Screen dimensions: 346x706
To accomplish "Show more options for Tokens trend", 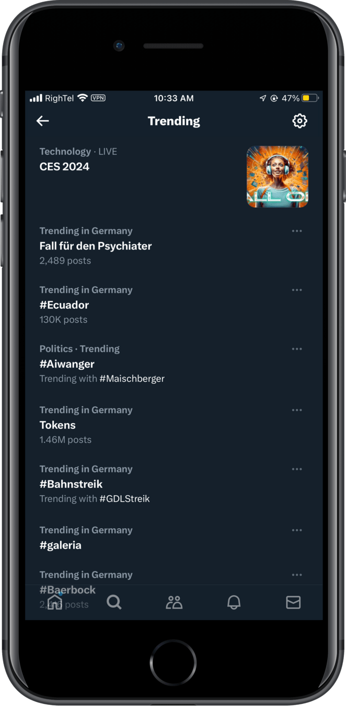I will [x=297, y=411].
